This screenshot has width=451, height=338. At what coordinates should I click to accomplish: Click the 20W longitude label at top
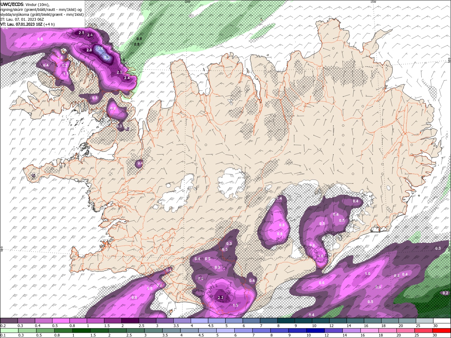click(187, 2)
